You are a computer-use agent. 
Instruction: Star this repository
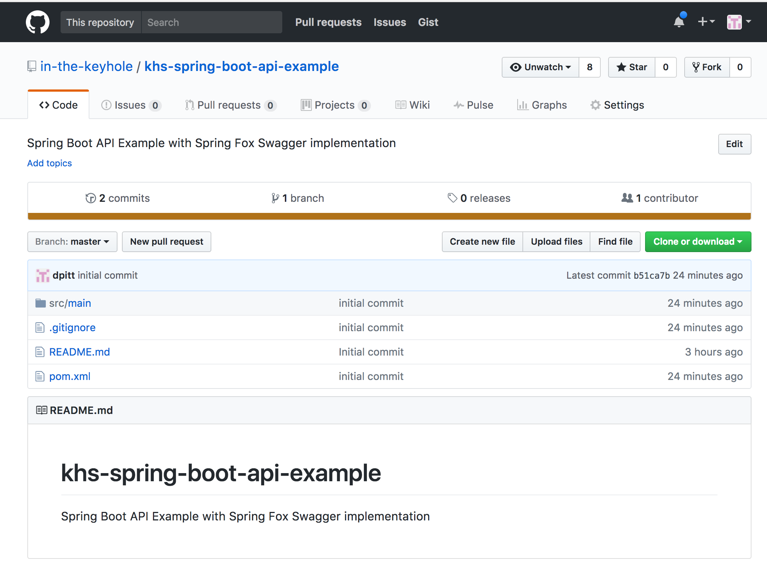632,67
